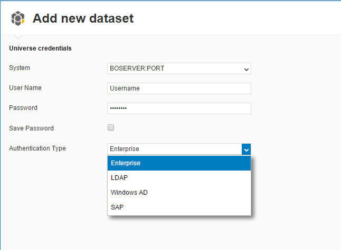Collapse the Authentication Type dropdown arrow

[246, 149]
